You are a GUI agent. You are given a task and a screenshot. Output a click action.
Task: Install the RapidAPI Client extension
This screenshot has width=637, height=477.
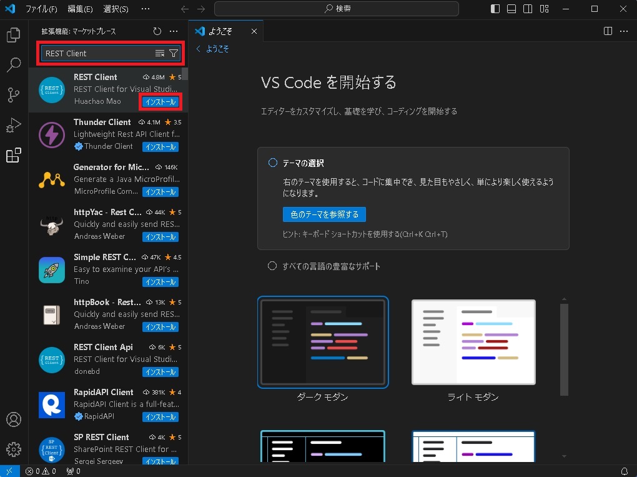(x=160, y=417)
